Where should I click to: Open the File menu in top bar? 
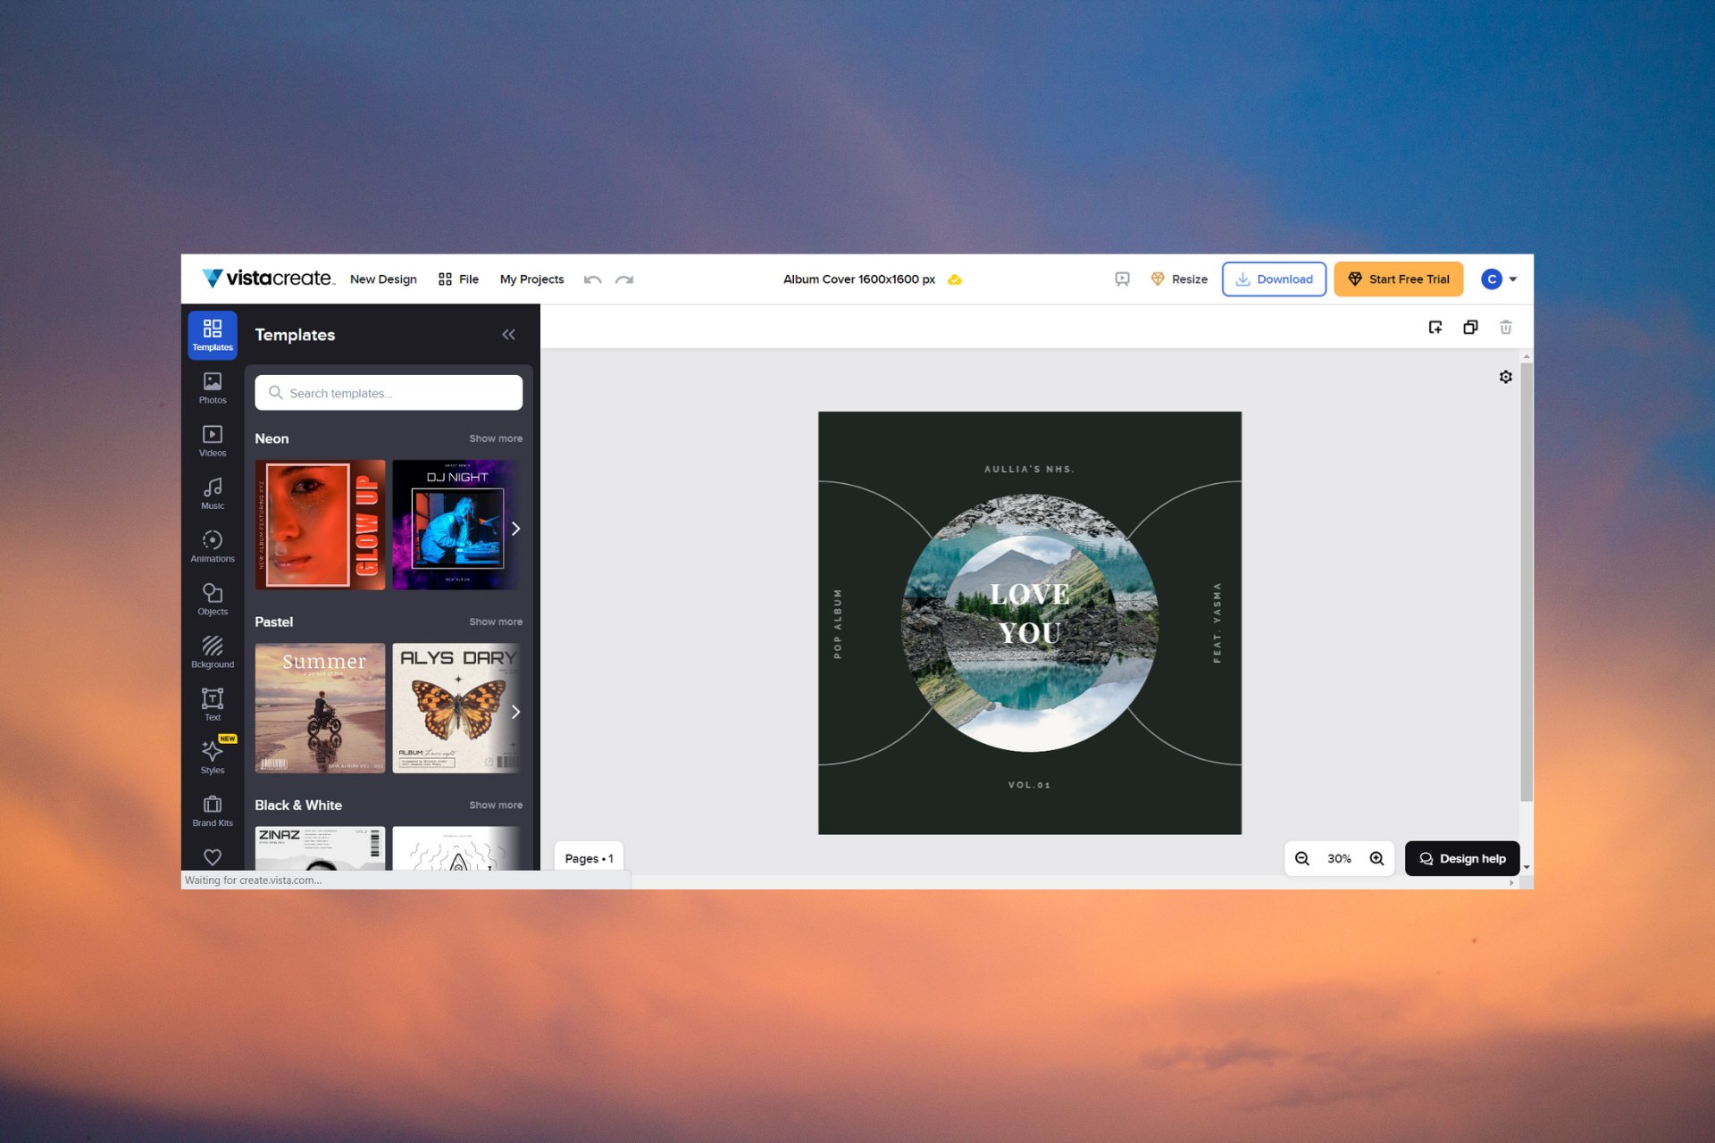coord(468,278)
